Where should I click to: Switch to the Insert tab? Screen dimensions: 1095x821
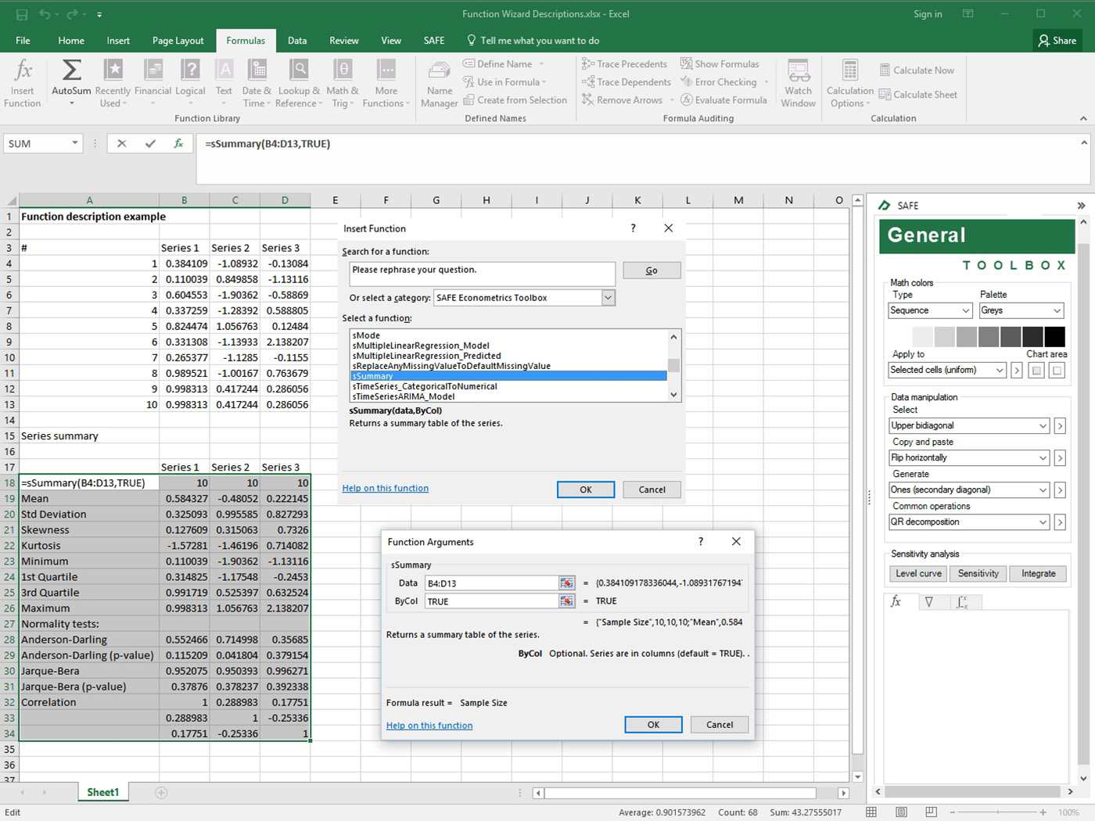click(118, 41)
